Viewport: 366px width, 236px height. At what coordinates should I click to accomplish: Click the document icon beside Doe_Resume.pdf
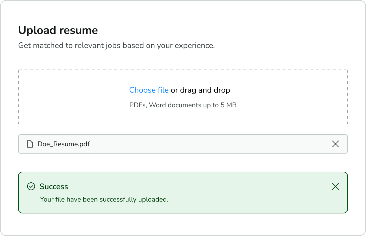[30, 144]
